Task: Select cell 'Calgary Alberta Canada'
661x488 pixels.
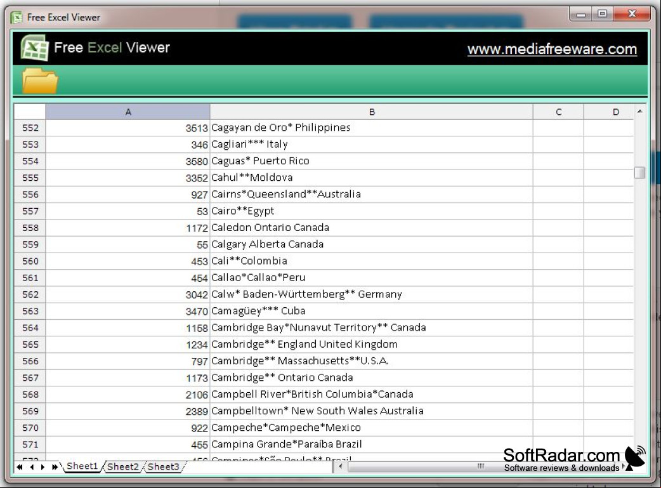Action: click(371, 244)
